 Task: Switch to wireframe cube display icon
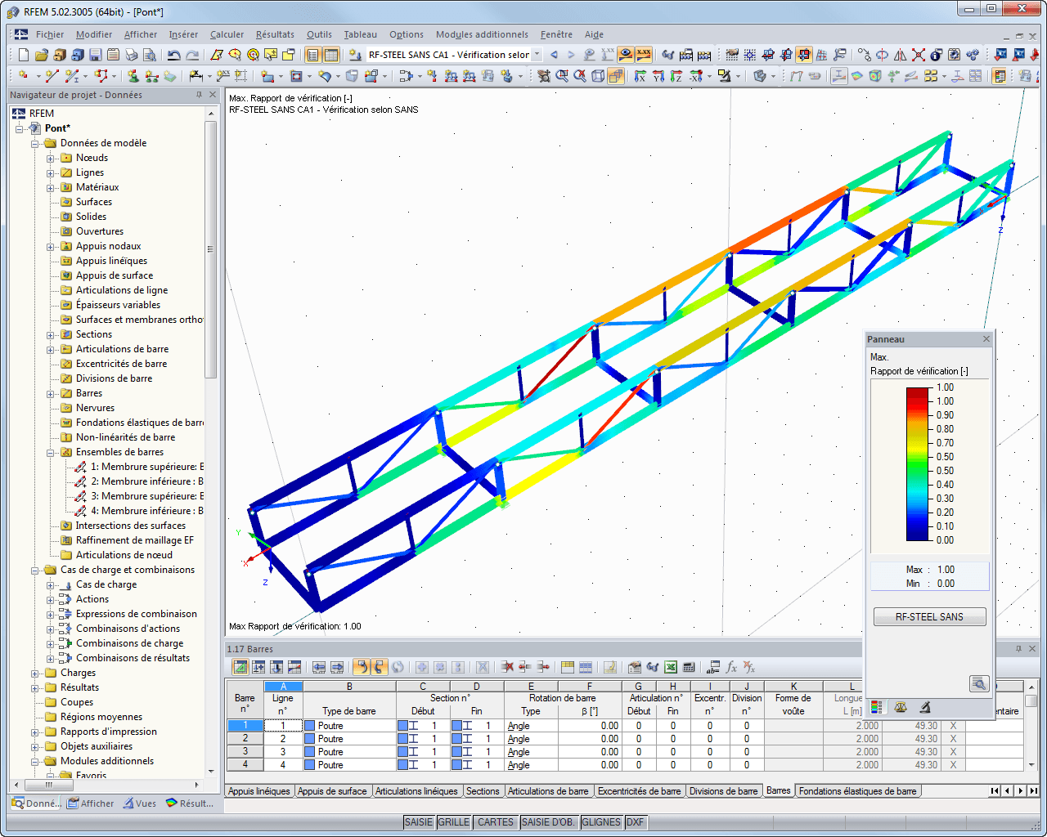tap(598, 76)
